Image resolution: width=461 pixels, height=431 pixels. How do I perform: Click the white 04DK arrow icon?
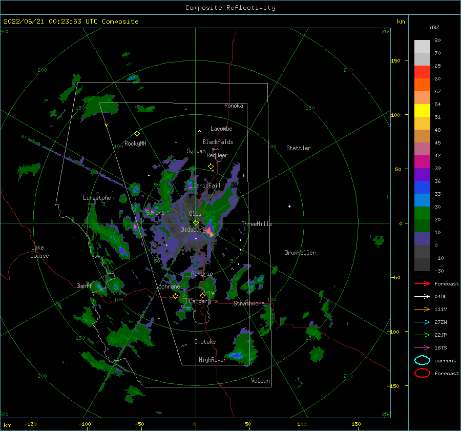coord(422,297)
